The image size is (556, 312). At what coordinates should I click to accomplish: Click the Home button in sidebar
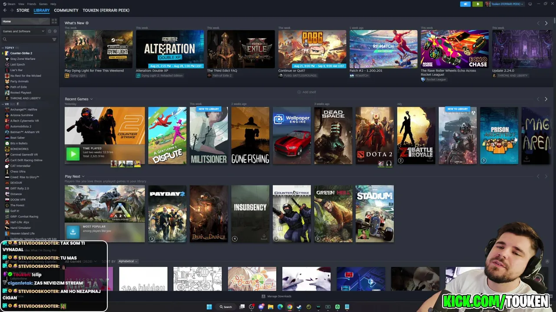pyautogui.click(x=25, y=21)
